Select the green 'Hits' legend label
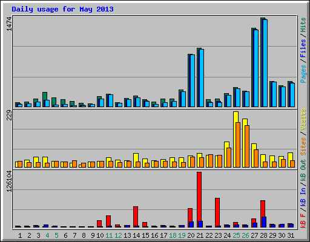This screenshot has width=310, height=242. coord(303,25)
